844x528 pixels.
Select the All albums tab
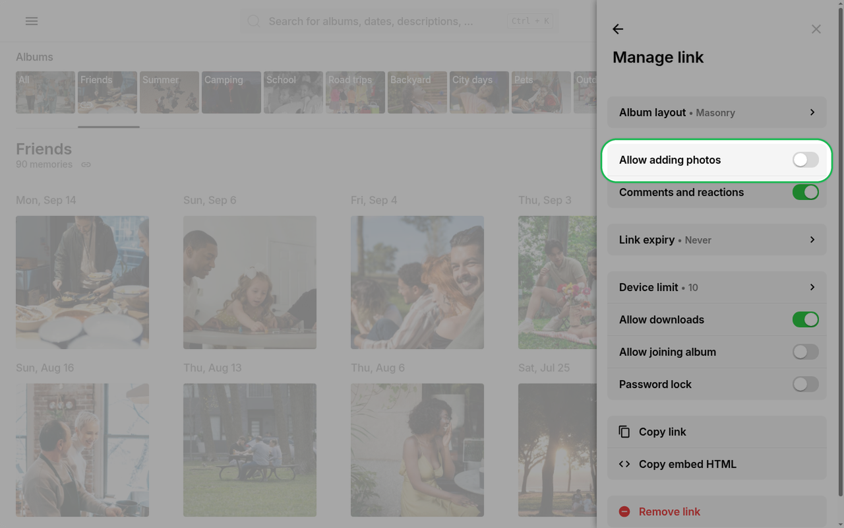point(45,92)
